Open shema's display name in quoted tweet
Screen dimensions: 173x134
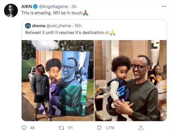tap(38, 26)
